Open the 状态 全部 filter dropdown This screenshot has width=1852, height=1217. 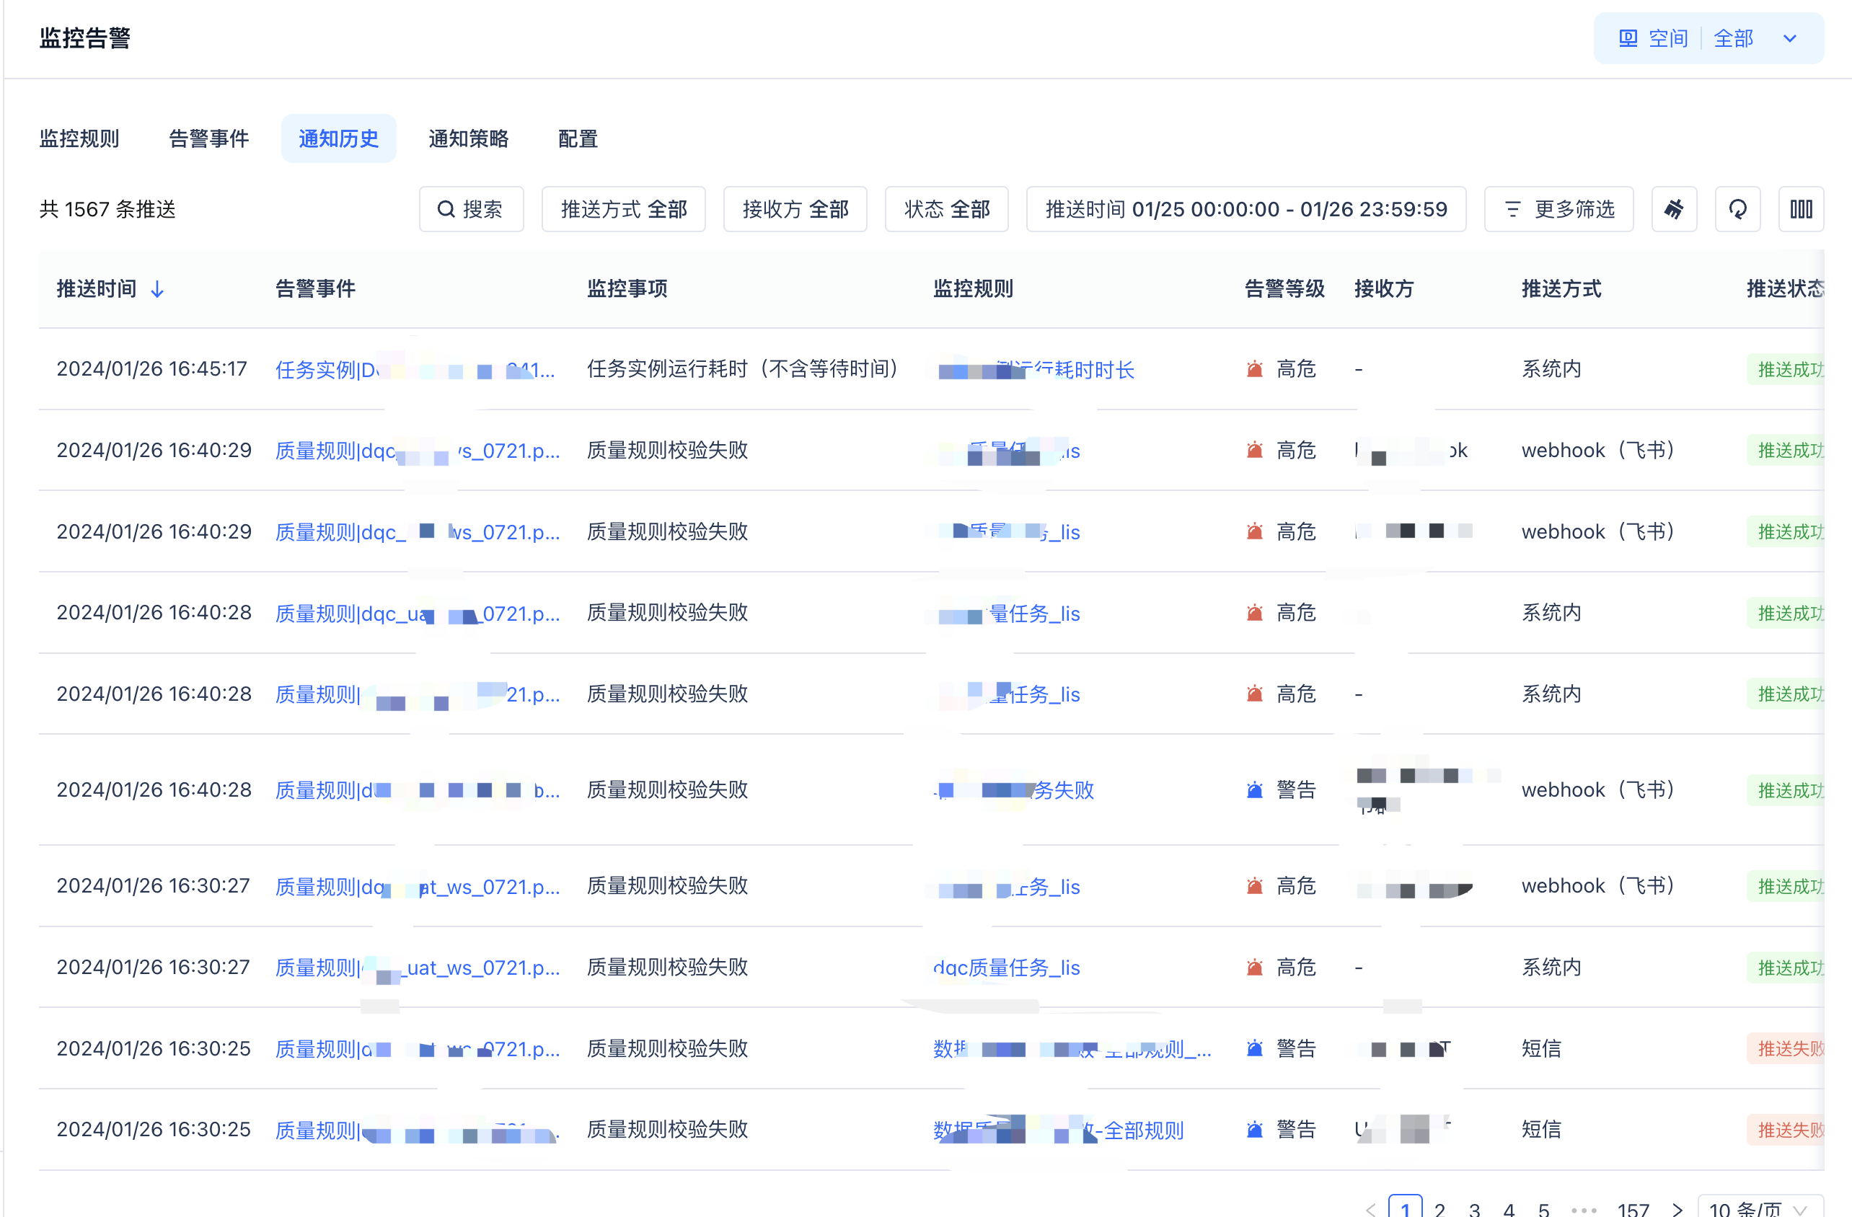click(946, 209)
